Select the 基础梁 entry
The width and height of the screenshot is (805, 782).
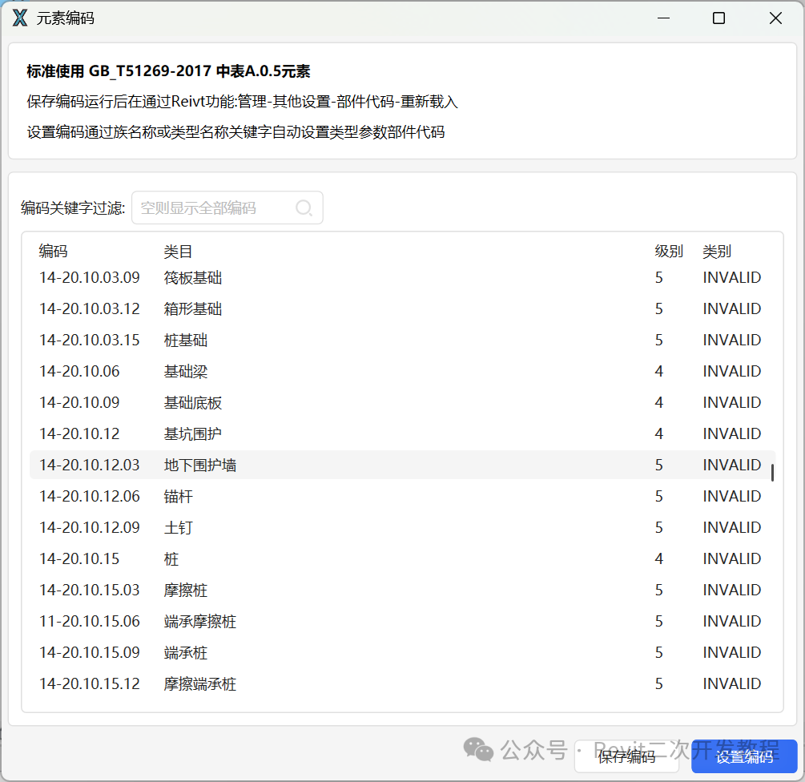[x=402, y=372]
